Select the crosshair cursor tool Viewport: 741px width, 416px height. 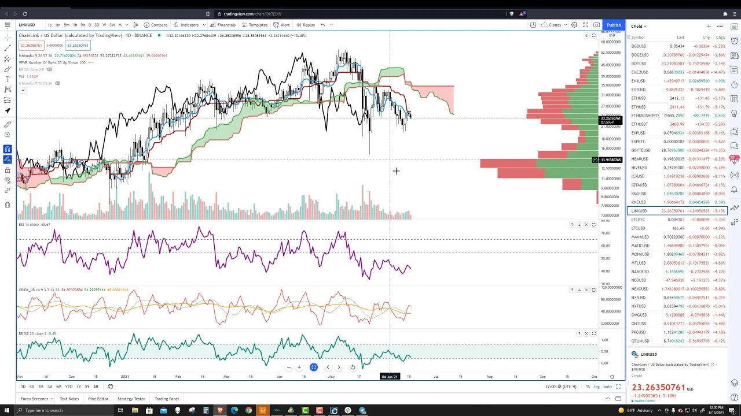[x=7, y=38]
